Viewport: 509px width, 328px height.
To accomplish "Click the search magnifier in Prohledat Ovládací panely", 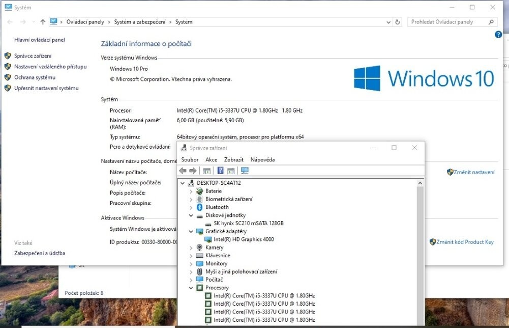I will (491, 22).
